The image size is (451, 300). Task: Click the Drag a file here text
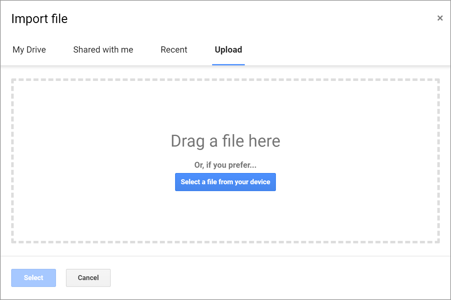click(x=225, y=141)
